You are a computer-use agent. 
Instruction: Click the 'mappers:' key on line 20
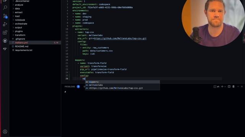point(80,60)
